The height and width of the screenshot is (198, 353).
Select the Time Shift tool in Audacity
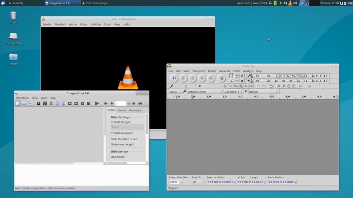point(237,81)
